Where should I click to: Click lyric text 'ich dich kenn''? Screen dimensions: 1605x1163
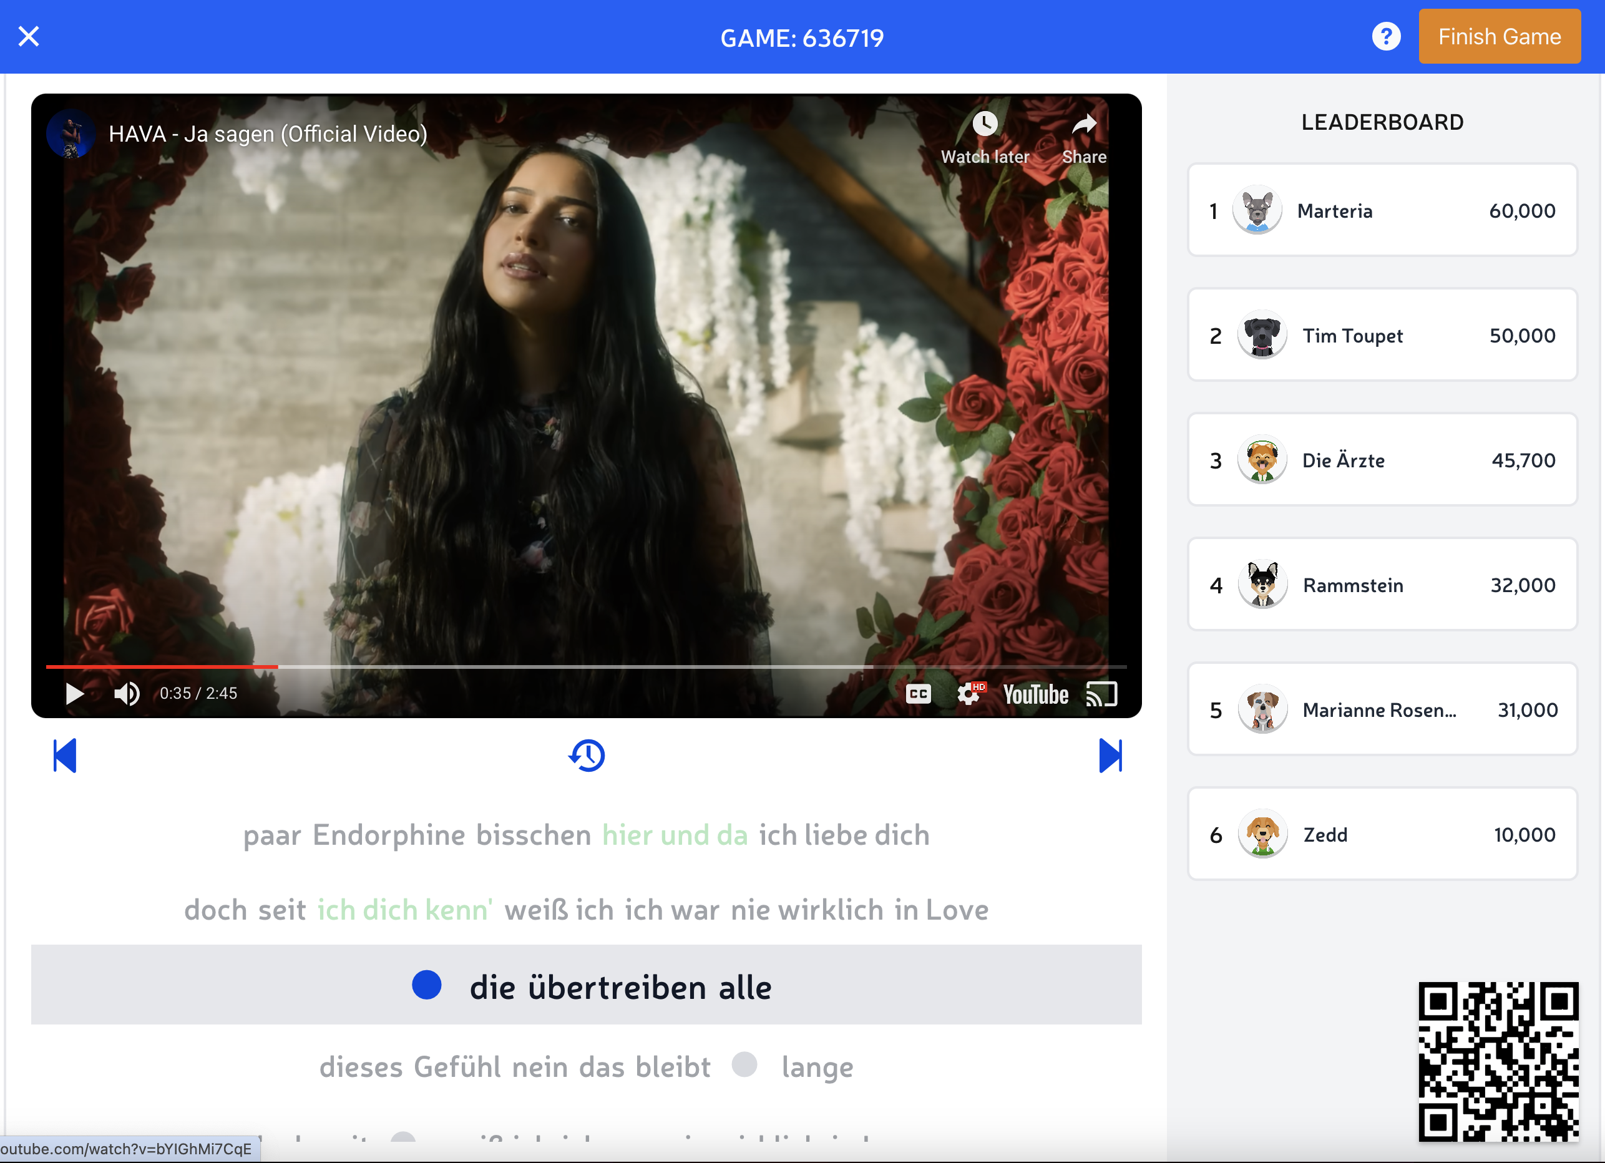tap(405, 910)
